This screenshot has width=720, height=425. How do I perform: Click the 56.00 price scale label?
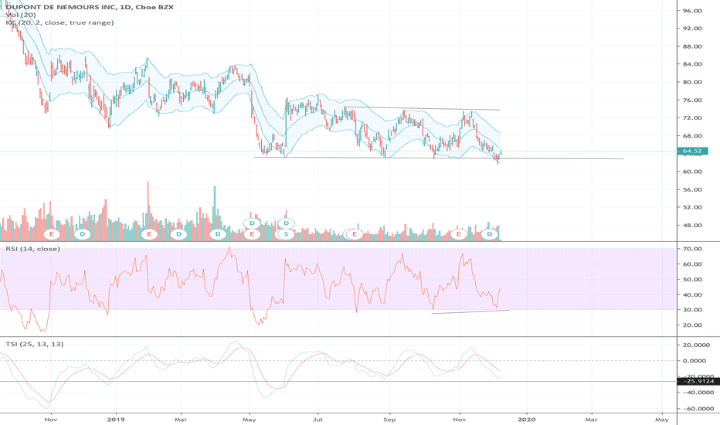coord(692,190)
